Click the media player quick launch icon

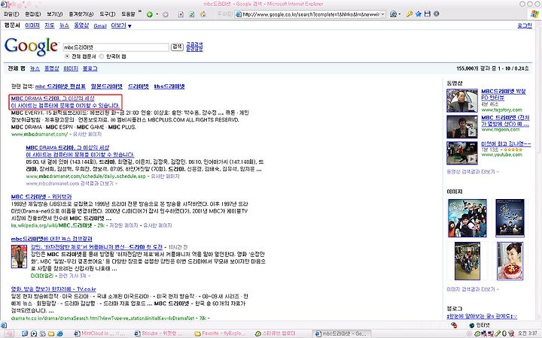tap(34, 333)
